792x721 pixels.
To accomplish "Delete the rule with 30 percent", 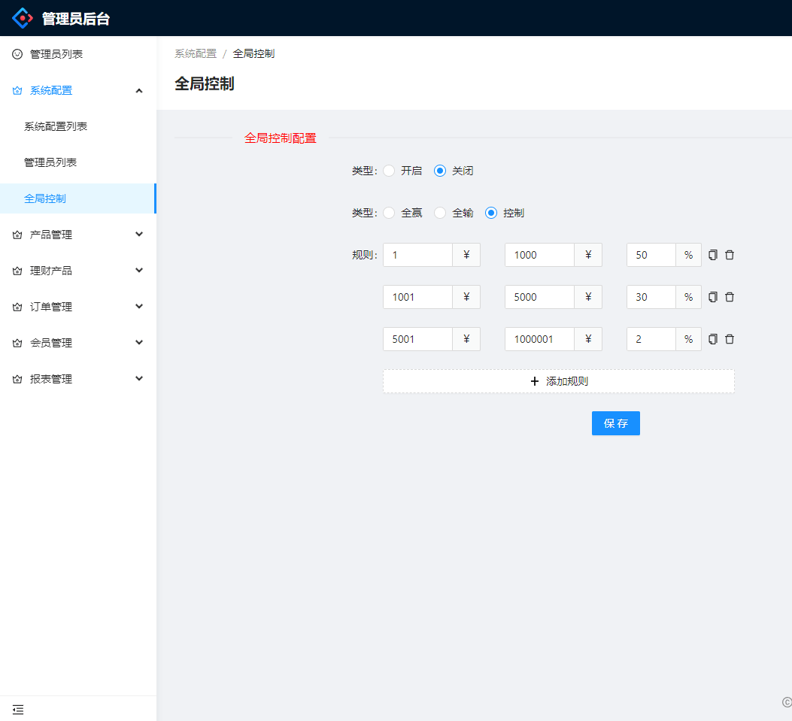I will [x=730, y=297].
